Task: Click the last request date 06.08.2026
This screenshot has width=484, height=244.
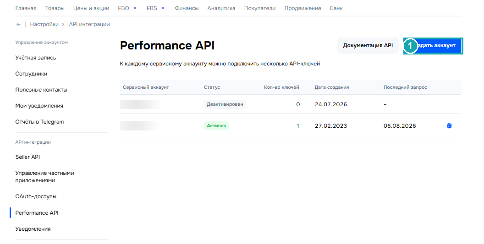Action: (x=400, y=126)
